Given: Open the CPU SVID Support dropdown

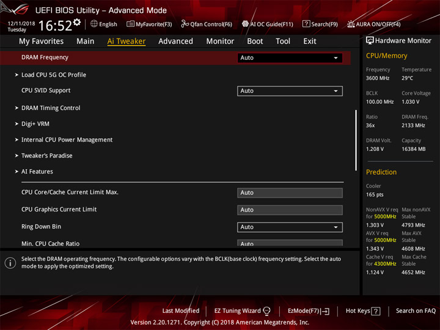Looking at the screenshot, I should point(290,91).
